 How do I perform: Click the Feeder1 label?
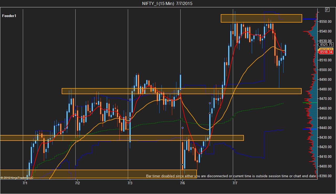point(9,16)
